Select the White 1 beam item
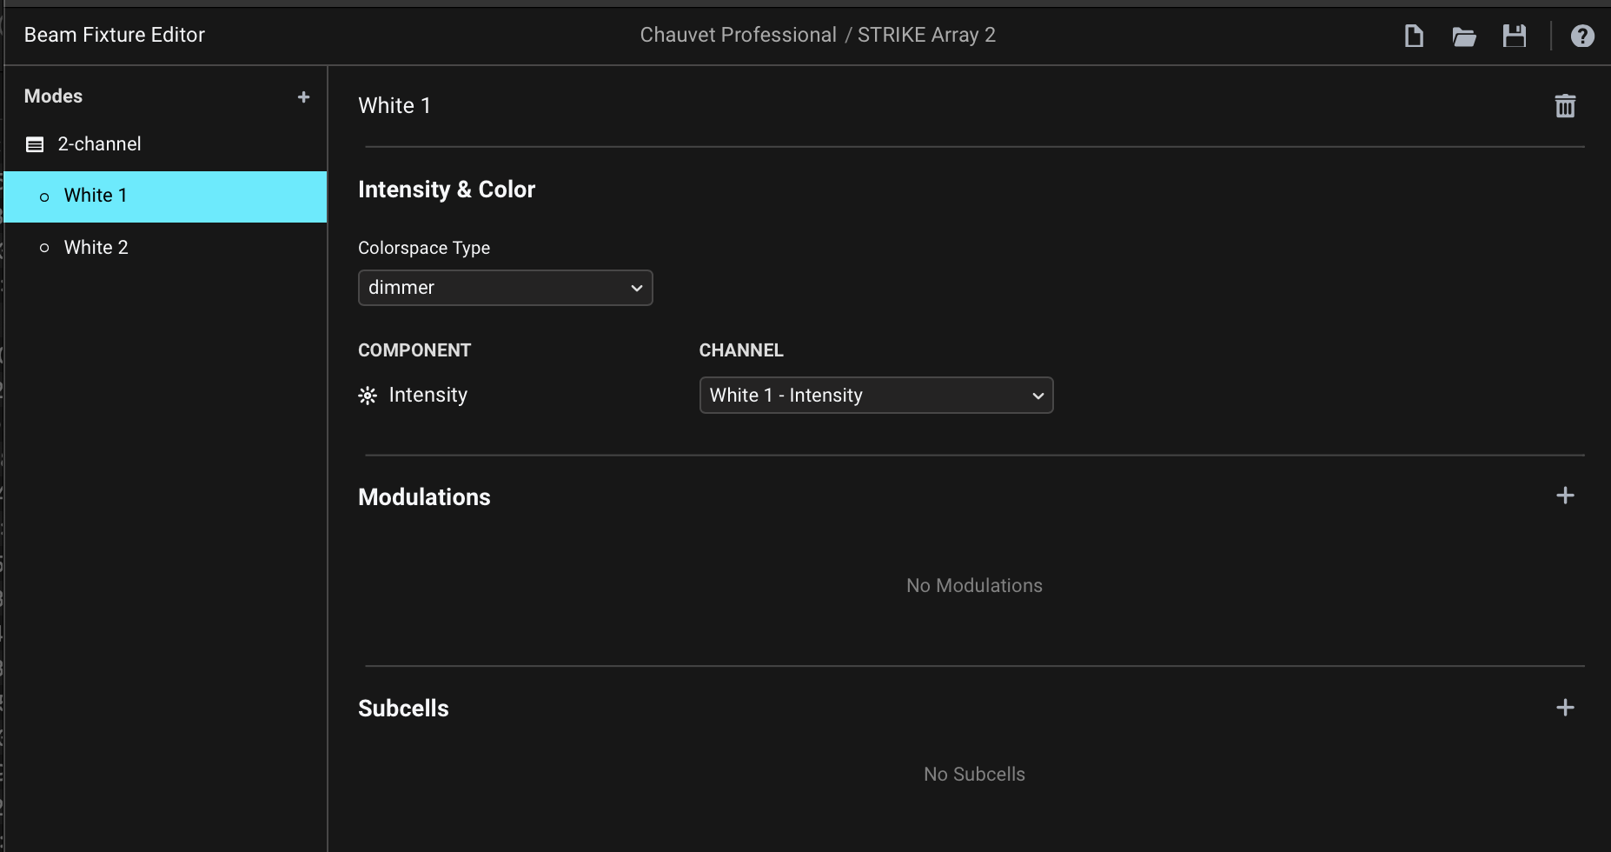1611x852 pixels. [x=96, y=196]
